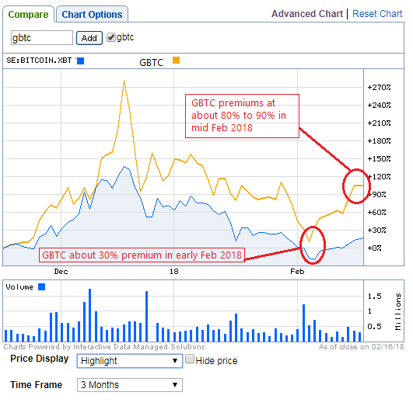Click the Time Frame label
413x406 pixels.
click(x=36, y=385)
